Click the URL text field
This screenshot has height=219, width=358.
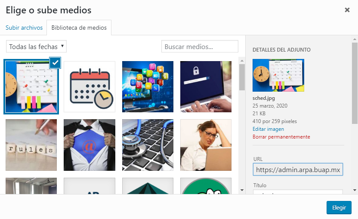298,170
